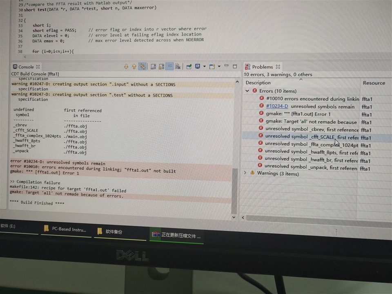Collapse the Errors (10 items) group

pyautogui.click(x=247, y=91)
